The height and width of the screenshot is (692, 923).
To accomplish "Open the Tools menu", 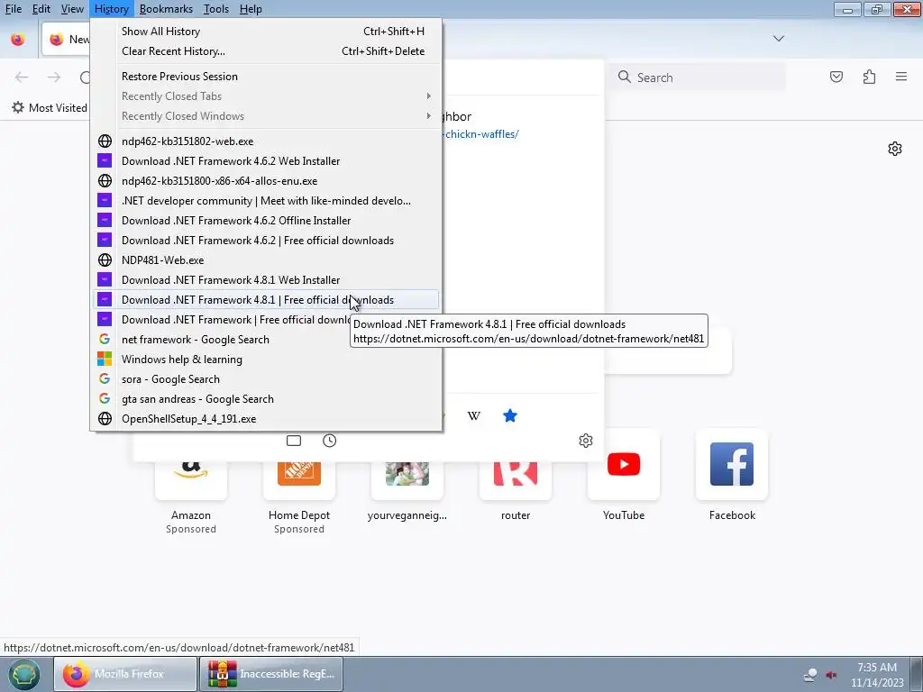I will (216, 9).
